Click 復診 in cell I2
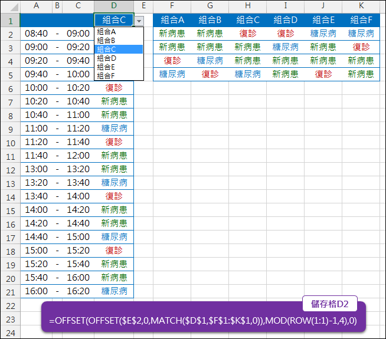This screenshot has width=386, height=339. click(285, 34)
